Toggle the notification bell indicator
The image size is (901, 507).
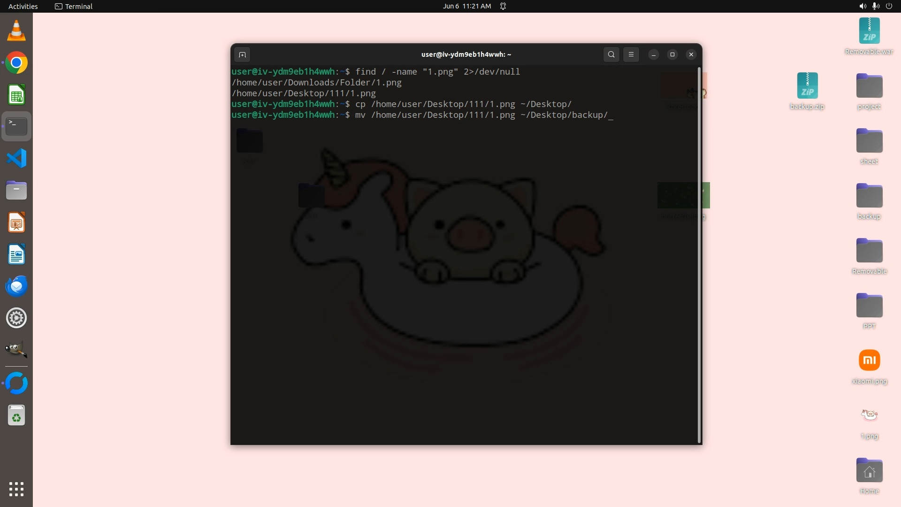[x=503, y=6]
